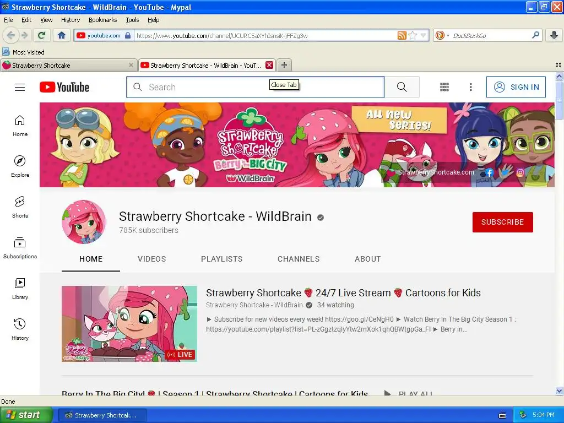Click the DuckDuckGo search field

coord(491,36)
